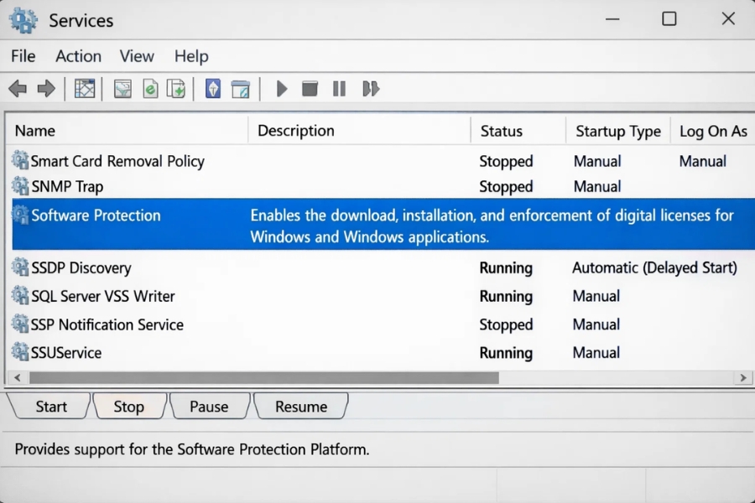This screenshot has height=503, width=755.
Task: Click the Show/Hide Console Tree icon
Action: (85, 88)
